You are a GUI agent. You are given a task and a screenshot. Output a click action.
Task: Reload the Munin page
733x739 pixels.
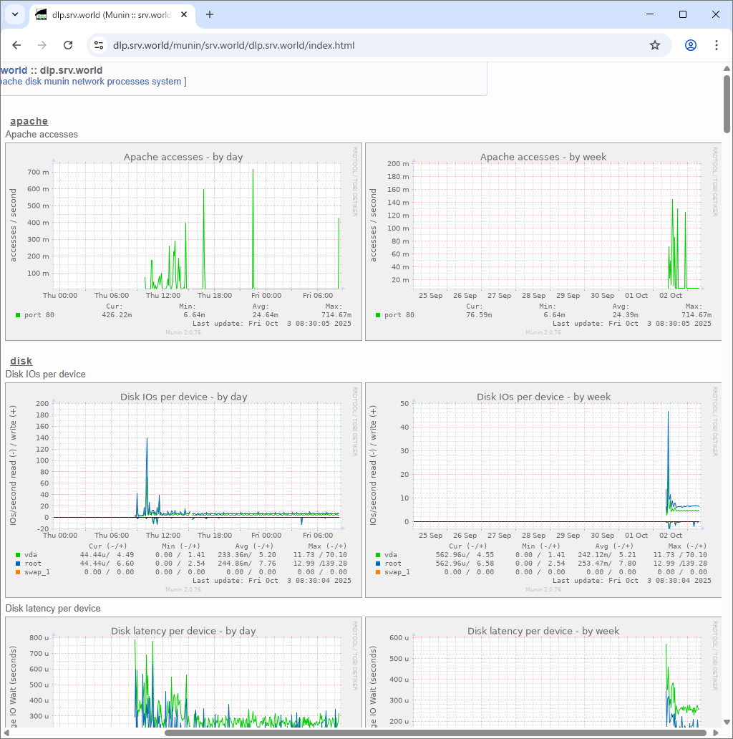pos(68,45)
